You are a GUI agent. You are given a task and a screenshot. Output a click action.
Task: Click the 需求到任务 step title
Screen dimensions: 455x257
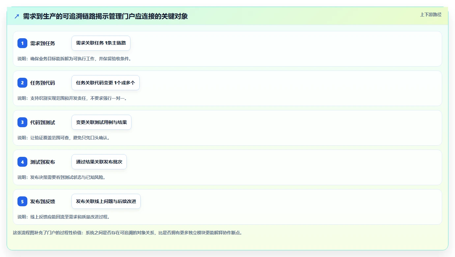(x=43, y=43)
